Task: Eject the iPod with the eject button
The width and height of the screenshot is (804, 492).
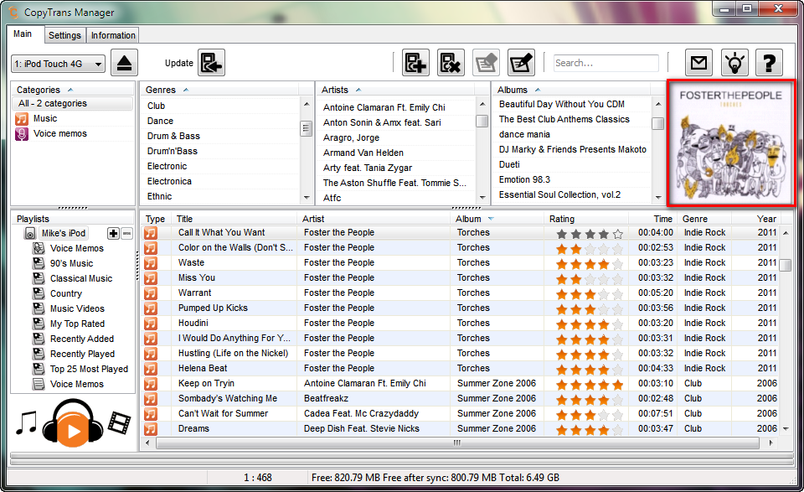Action: click(124, 63)
